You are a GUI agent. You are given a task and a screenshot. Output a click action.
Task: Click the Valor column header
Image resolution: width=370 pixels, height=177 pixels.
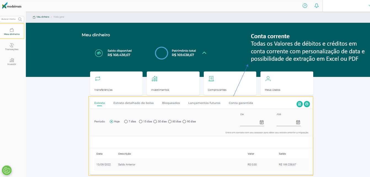[251, 154]
